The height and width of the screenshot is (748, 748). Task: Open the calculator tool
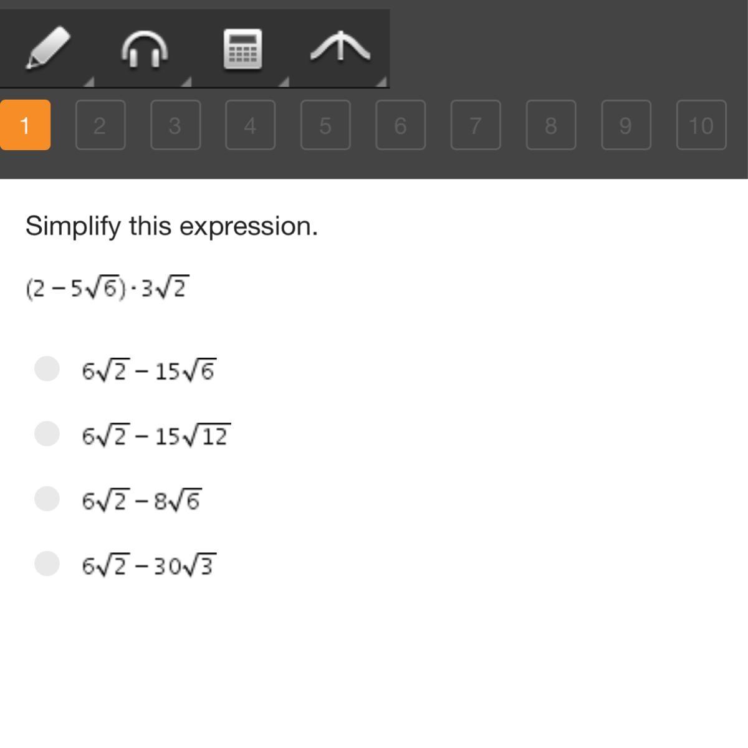pyautogui.click(x=242, y=49)
